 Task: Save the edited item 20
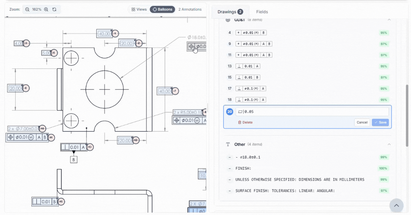tap(380, 122)
